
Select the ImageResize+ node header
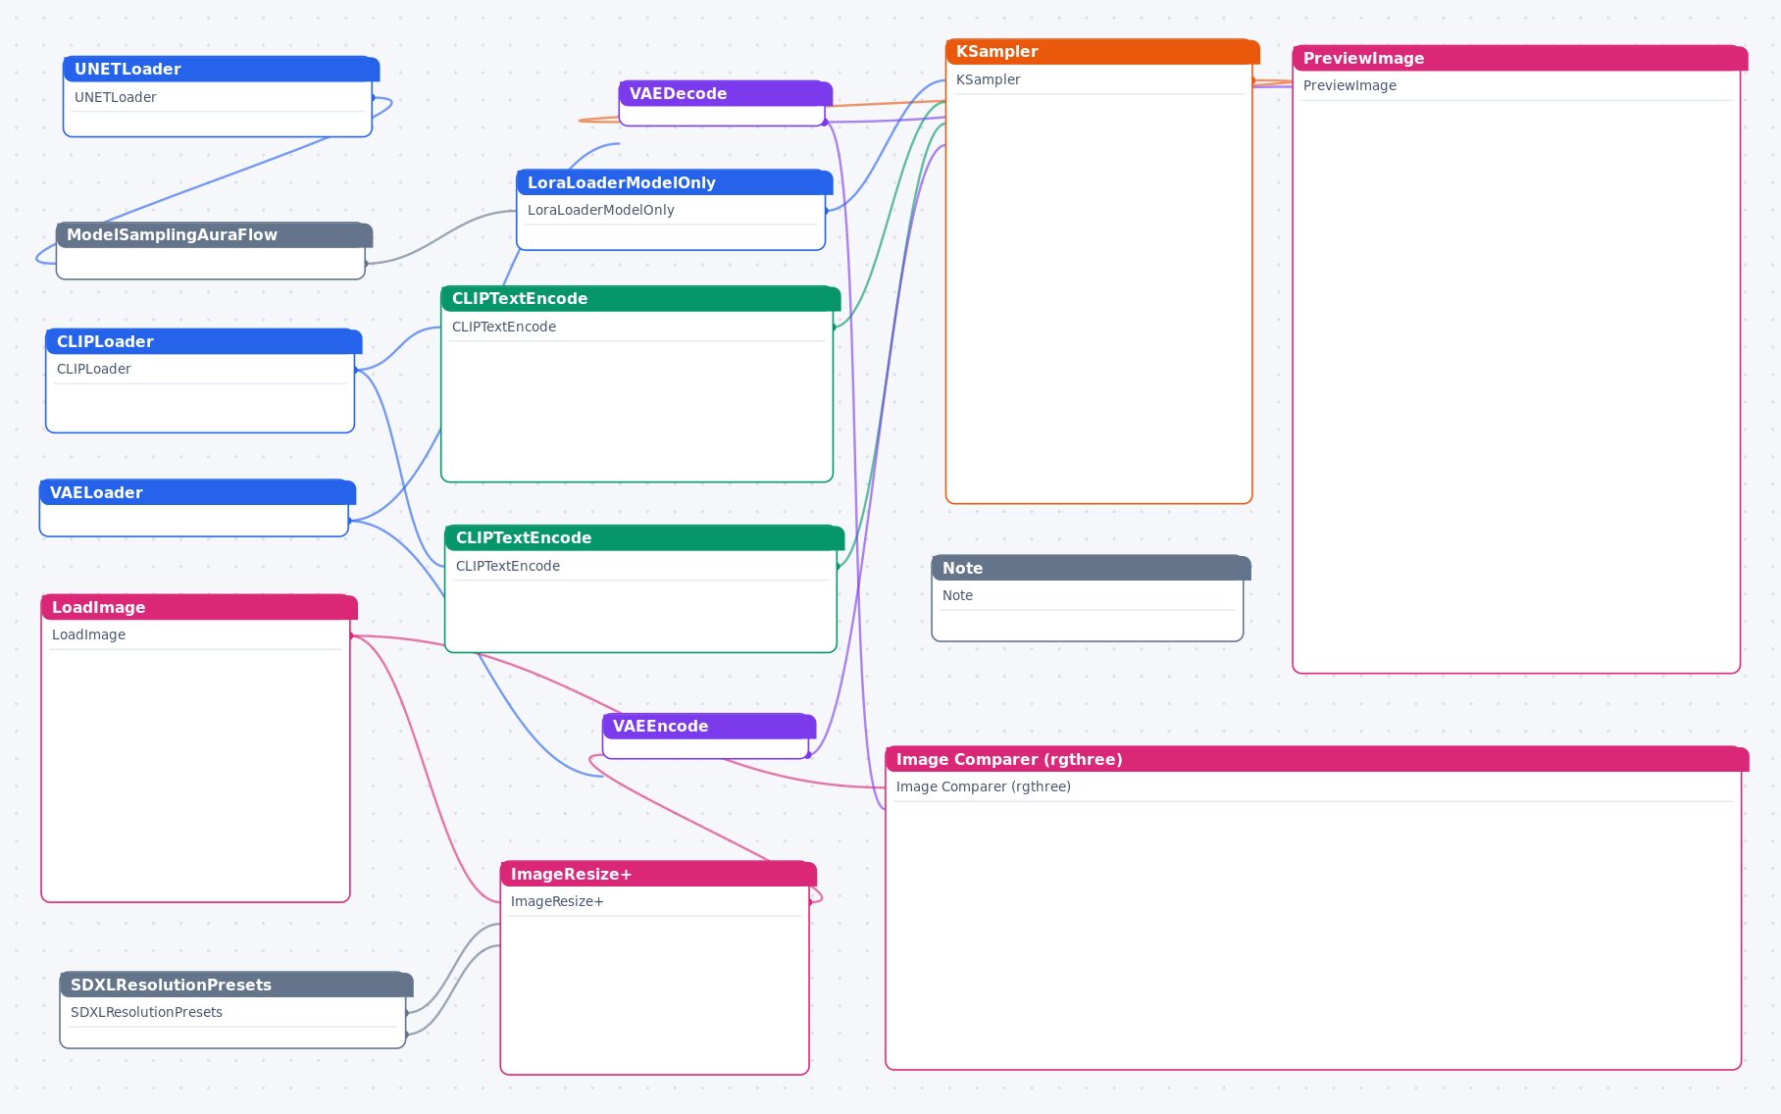658,874
